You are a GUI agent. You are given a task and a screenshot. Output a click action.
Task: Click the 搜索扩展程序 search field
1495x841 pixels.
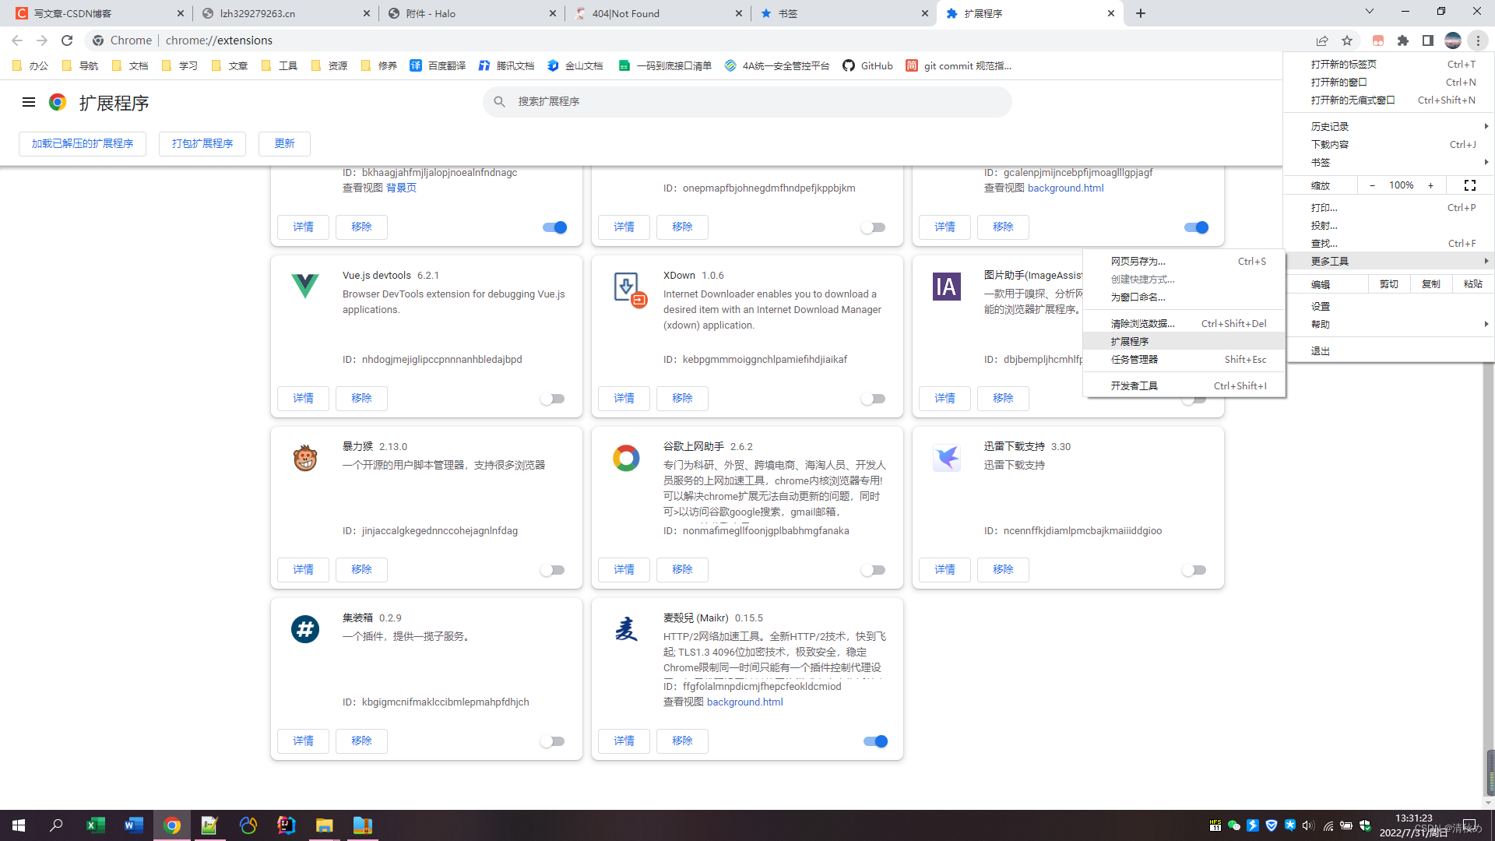(746, 101)
